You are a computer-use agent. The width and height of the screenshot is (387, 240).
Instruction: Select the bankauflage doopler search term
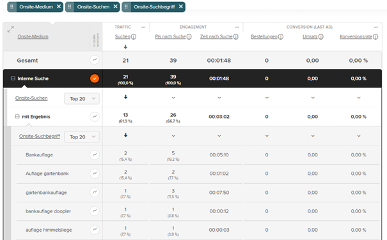48,211
